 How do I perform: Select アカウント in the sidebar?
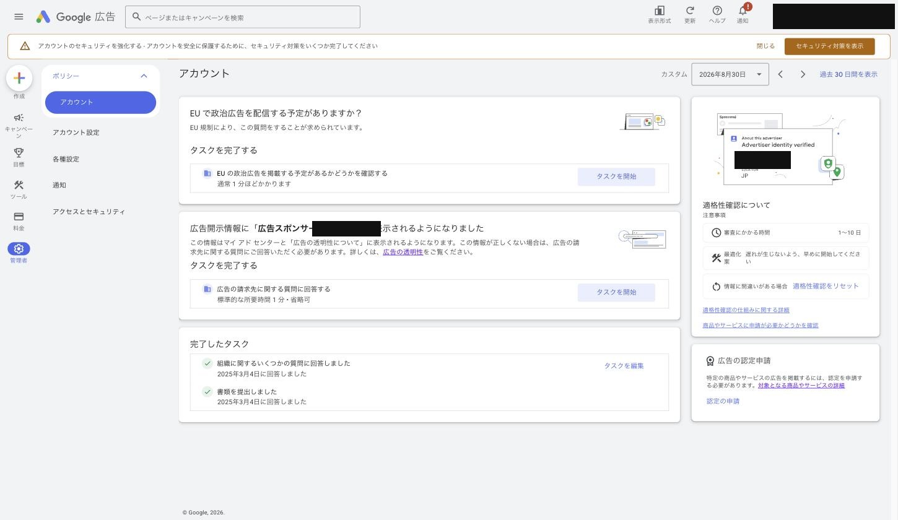tap(100, 103)
